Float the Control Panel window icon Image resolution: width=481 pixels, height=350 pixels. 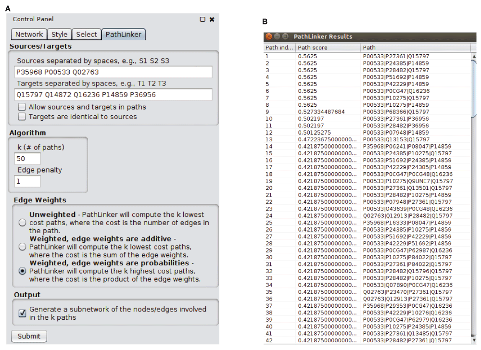203,19
